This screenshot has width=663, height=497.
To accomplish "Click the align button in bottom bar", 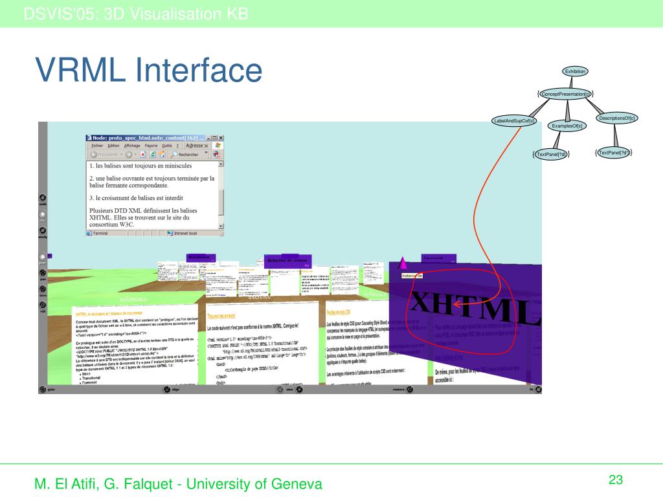I will coord(166,389).
